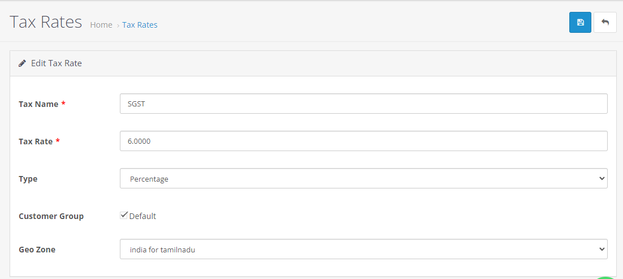Focus the Tax Rate field showing 6.0000
Screen dimensions: 623x279
364,141
